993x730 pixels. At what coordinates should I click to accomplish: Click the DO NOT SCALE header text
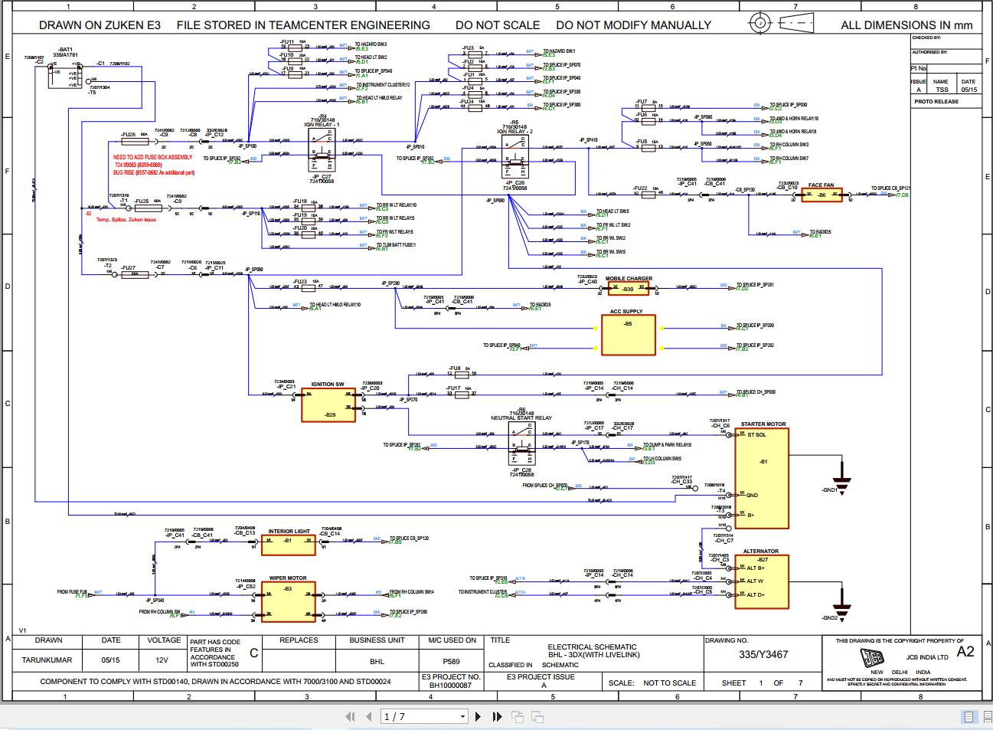coord(498,25)
